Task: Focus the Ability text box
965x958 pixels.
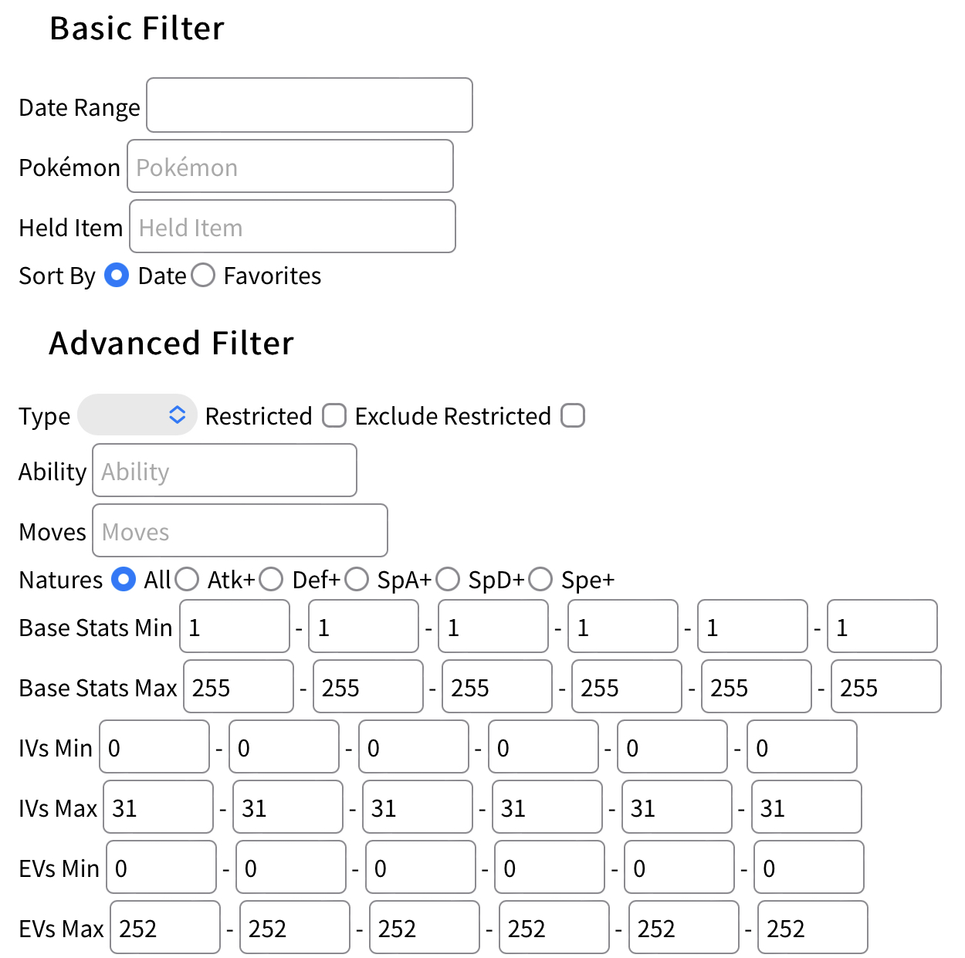Action: point(225,470)
